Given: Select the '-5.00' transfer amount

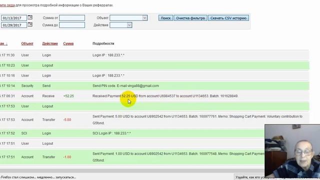Looking at the screenshot, I should click(x=67, y=120).
